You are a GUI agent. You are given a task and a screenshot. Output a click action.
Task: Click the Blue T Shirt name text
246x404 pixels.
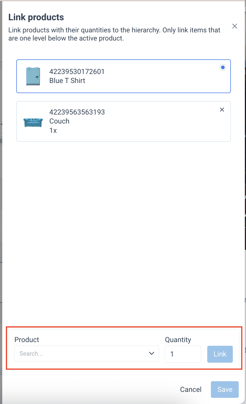pyautogui.click(x=67, y=81)
